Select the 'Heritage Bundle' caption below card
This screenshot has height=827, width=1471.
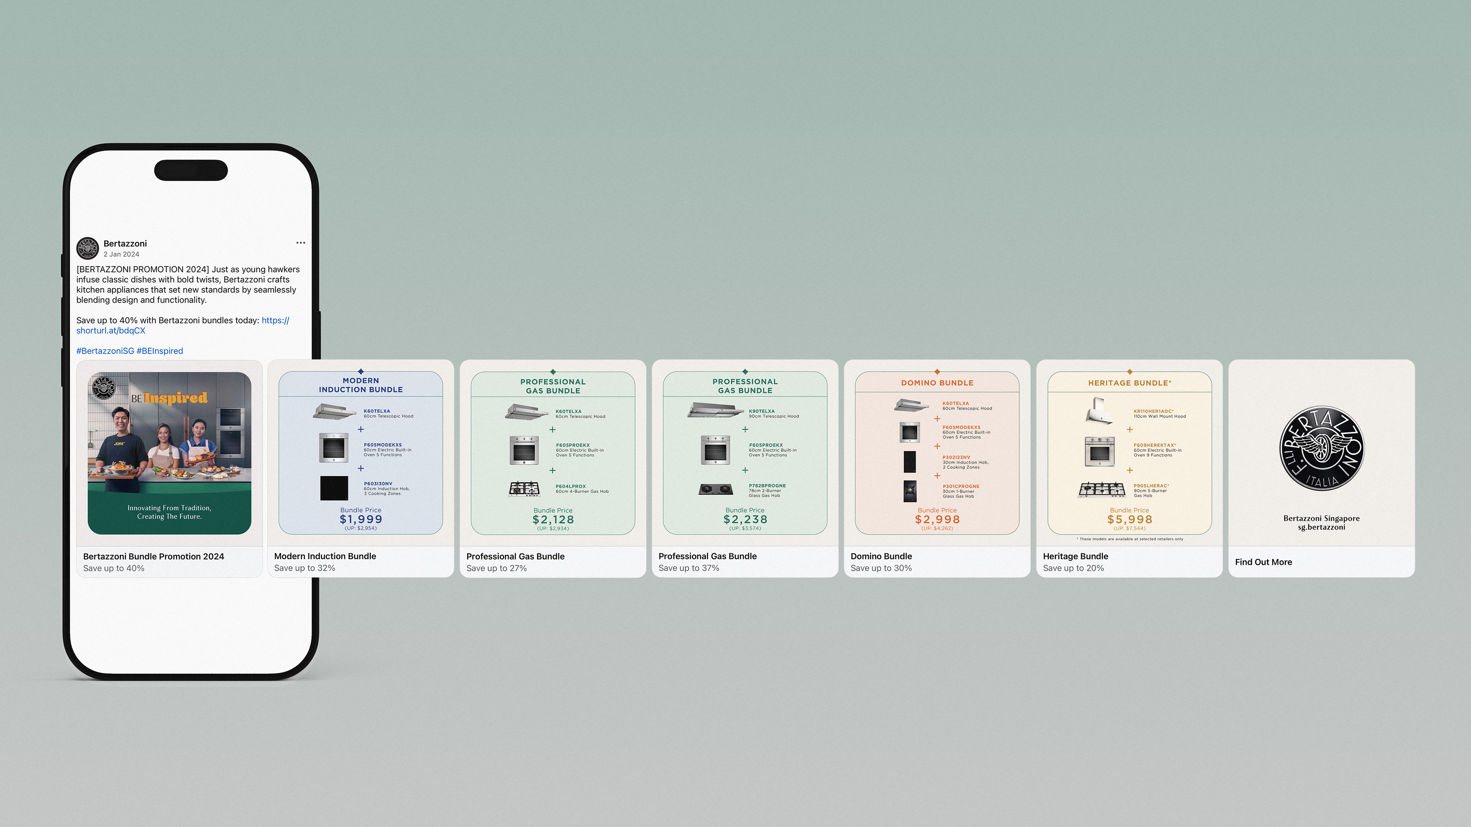tap(1075, 556)
